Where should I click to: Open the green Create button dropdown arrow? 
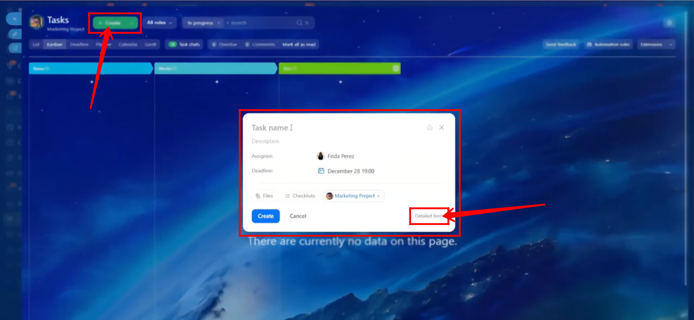click(132, 23)
